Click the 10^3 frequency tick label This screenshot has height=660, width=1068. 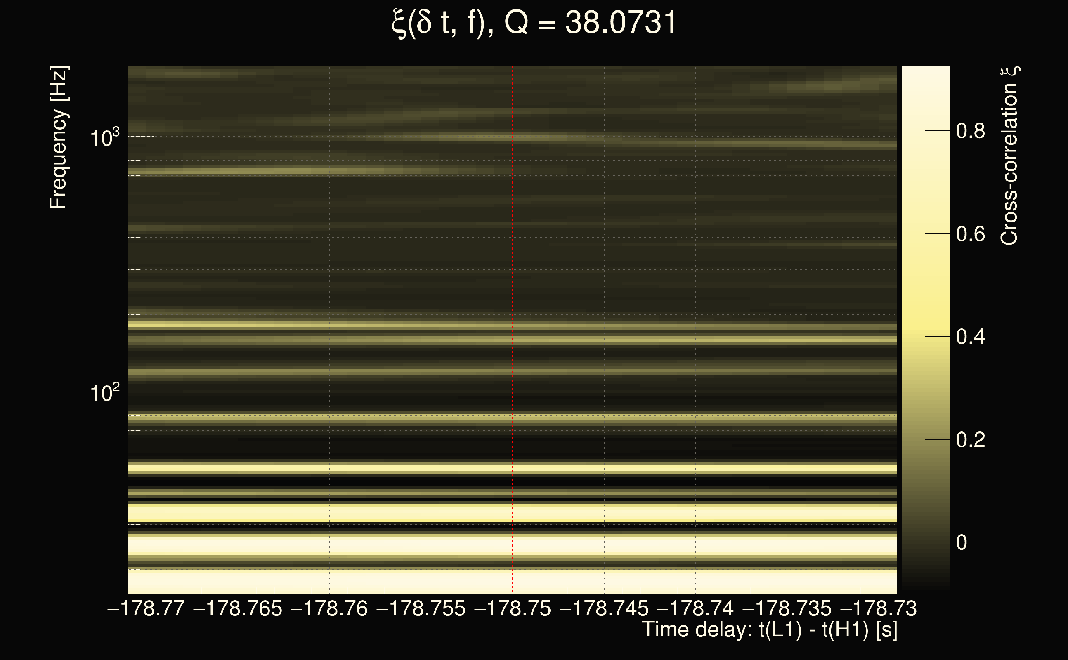tap(104, 138)
